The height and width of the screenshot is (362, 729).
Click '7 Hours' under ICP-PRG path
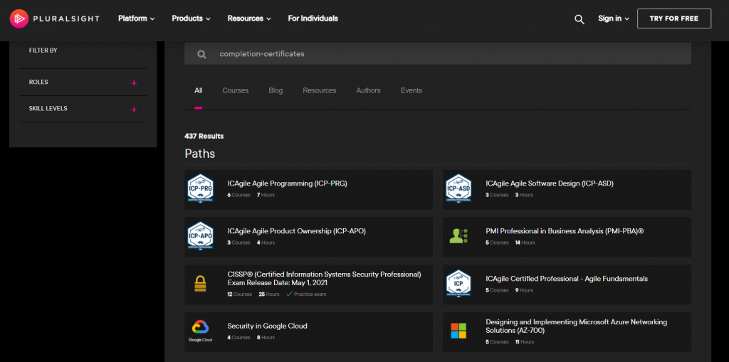[266, 195]
